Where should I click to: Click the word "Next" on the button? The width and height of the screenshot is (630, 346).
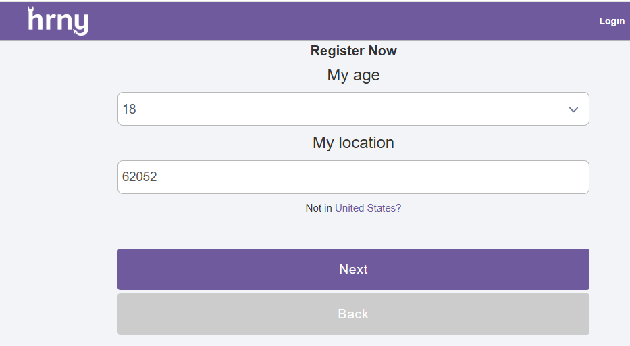[x=353, y=269]
